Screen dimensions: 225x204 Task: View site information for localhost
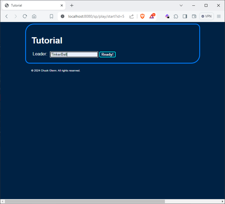coord(63,16)
